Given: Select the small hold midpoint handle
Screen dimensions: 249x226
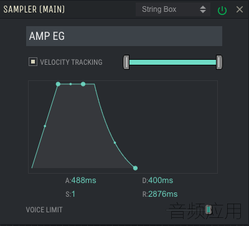Looking at the screenshot, I should click(70, 84).
